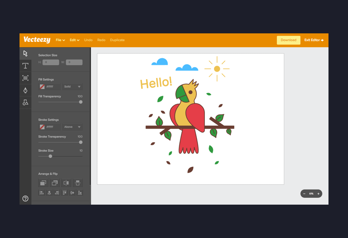The height and width of the screenshot is (238, 348).
Task: Open the Solid fill type dropdown
Action: pos(72,86)
